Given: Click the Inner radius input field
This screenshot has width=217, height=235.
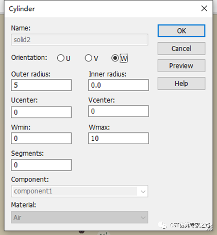Looking at the screenshot, I should tap(119, 85).
